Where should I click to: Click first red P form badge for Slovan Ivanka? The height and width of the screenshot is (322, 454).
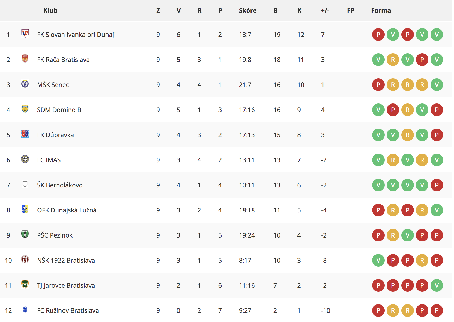(378, 34)
